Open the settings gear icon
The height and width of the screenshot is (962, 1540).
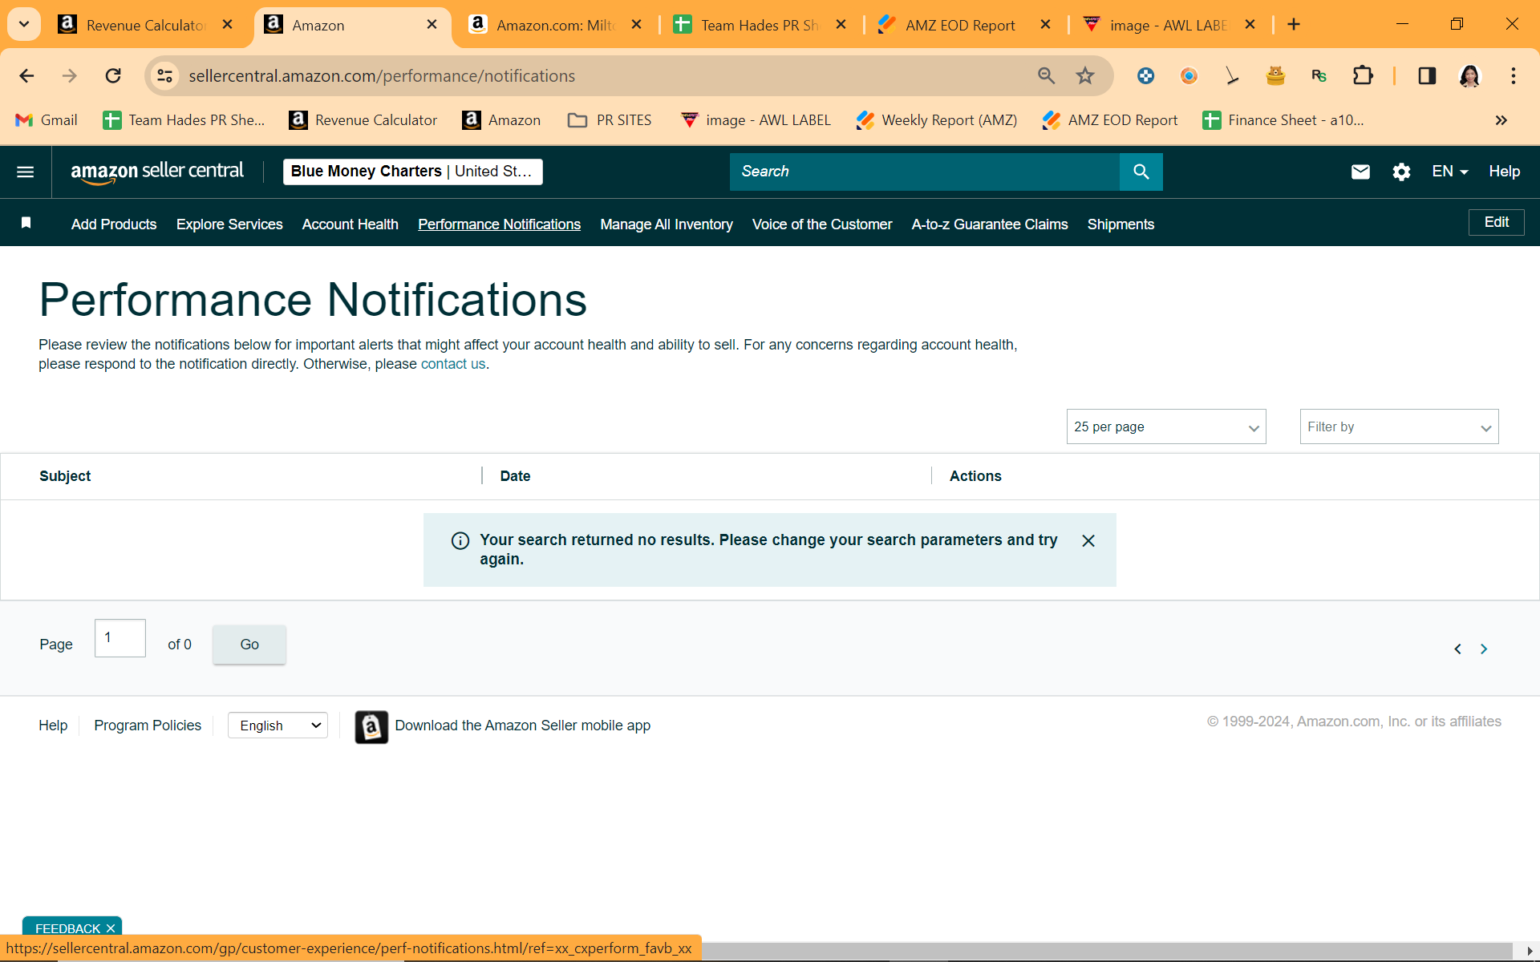[1401, 172]
